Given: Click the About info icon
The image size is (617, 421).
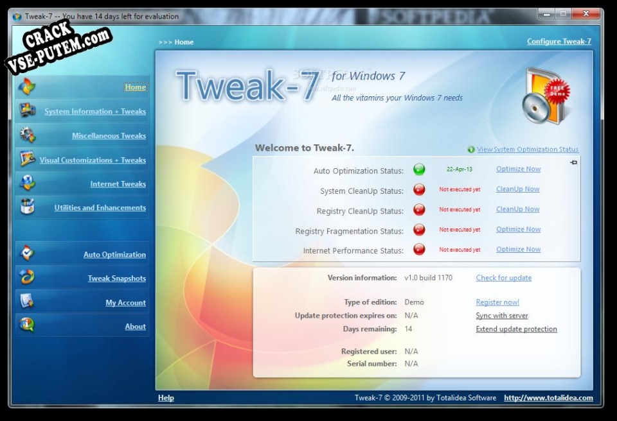Looking at the screenshot, I should 27,325.
